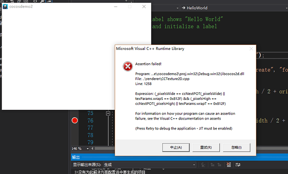288x174 pixels.
Task: Click line number 77 in the editor
Action: (90, 128)
